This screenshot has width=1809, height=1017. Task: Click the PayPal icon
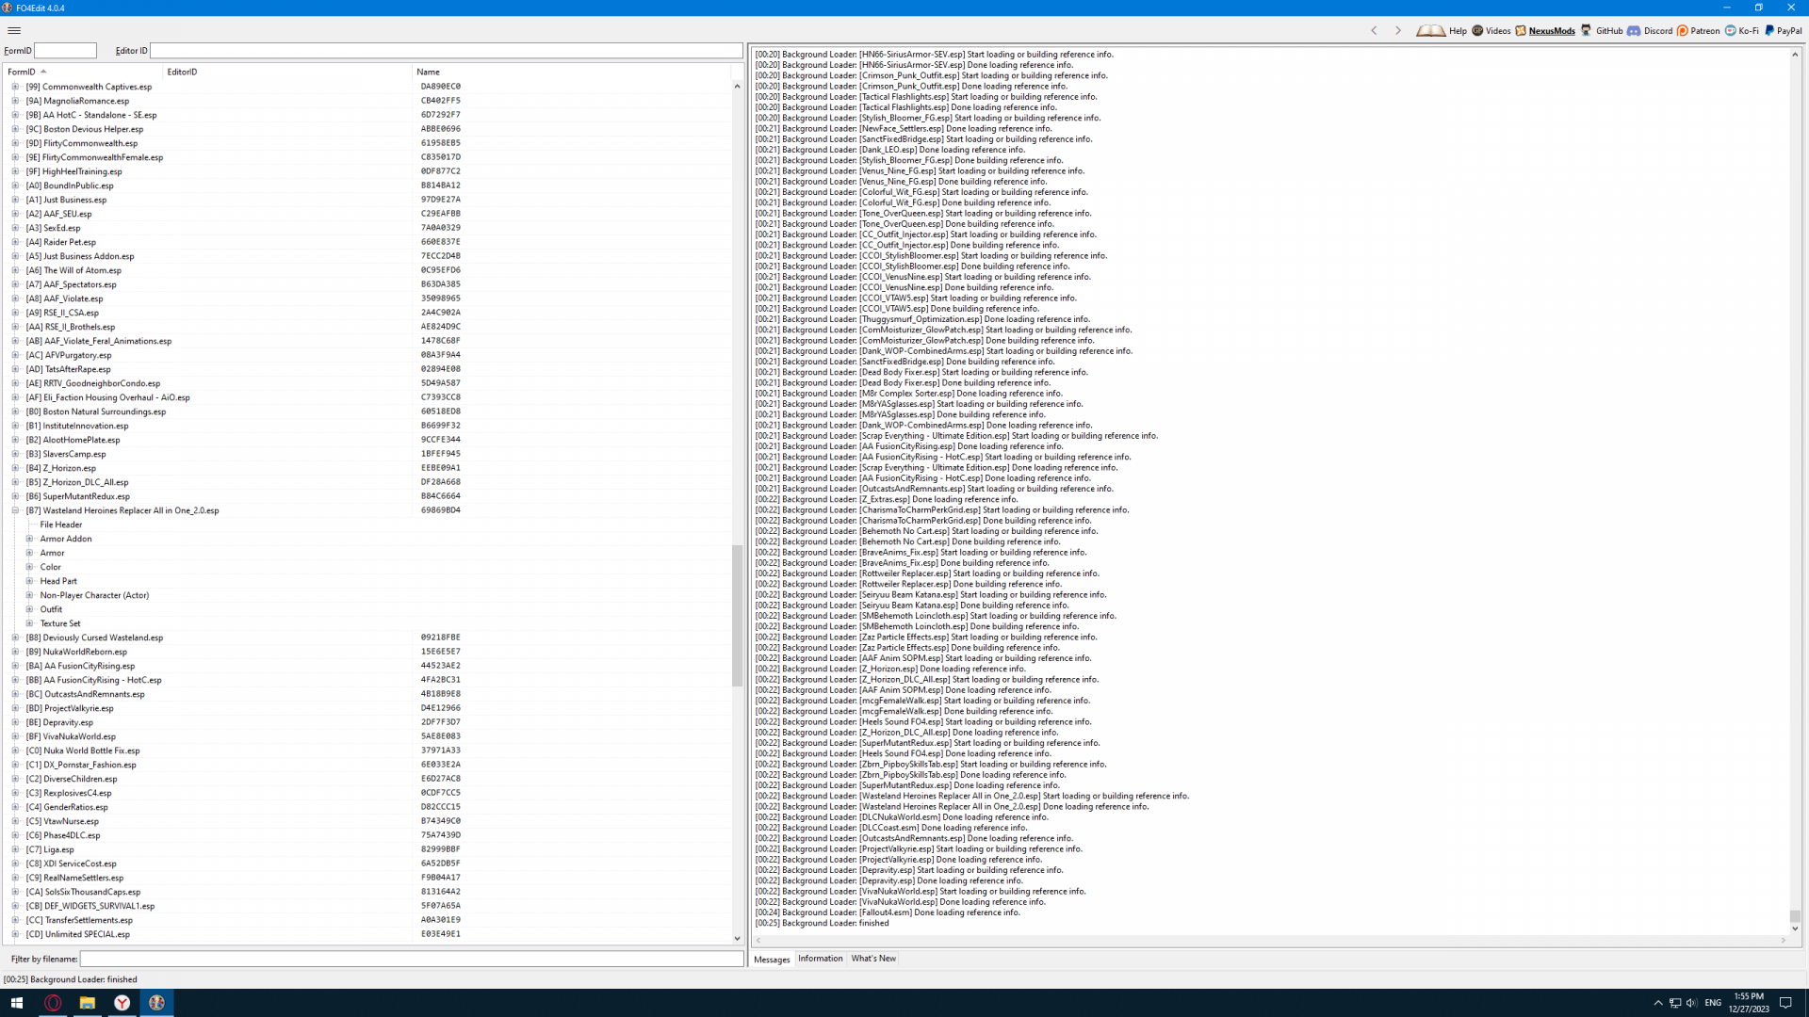coord(1769,30)
